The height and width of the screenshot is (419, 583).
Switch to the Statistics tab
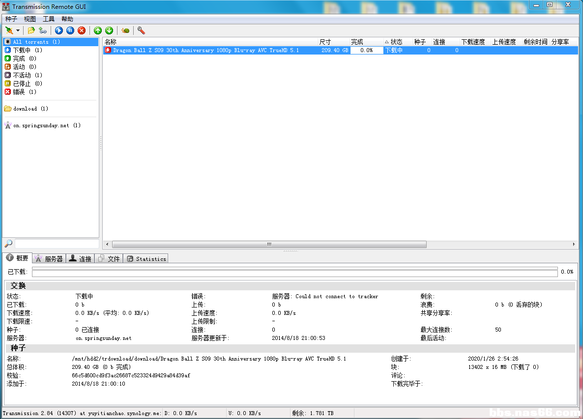tap(146, 258)
